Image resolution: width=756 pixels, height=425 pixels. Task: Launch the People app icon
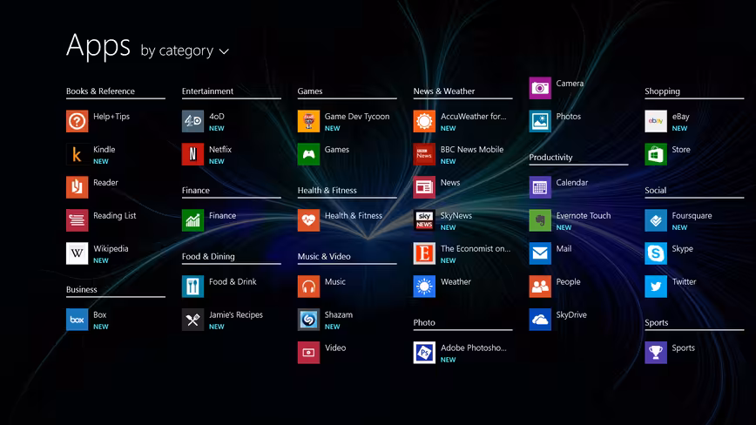(x=540, y=287)
